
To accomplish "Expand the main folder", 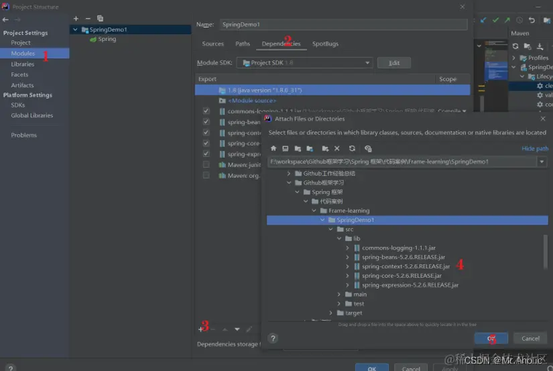I will (x=339, y=294).
